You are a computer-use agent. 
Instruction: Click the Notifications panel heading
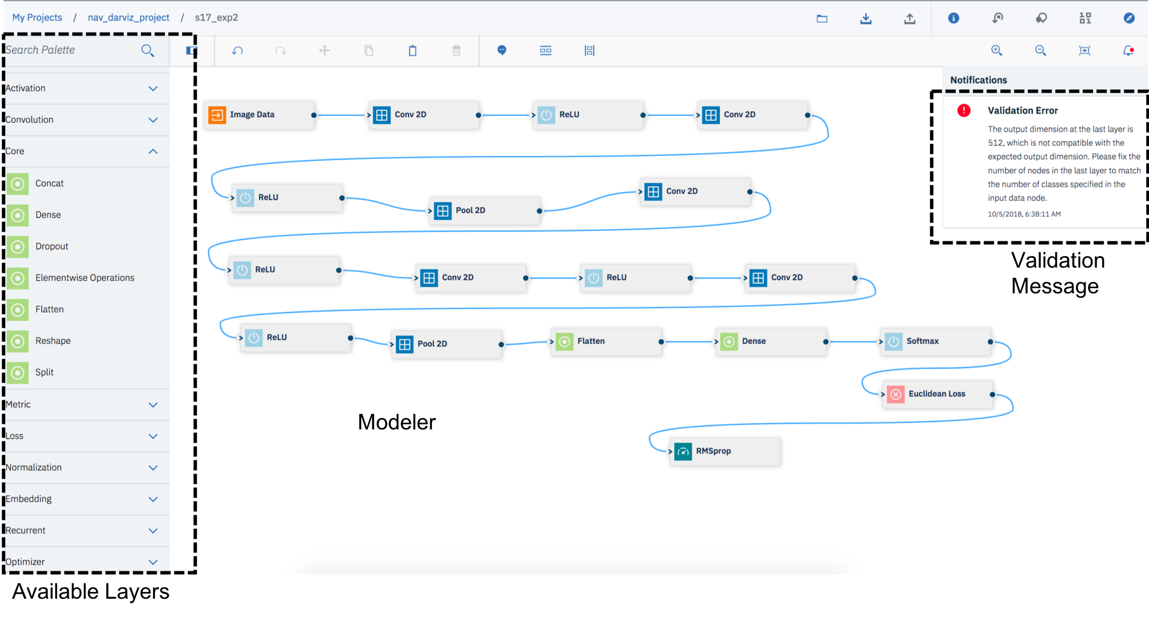[978, 80]
